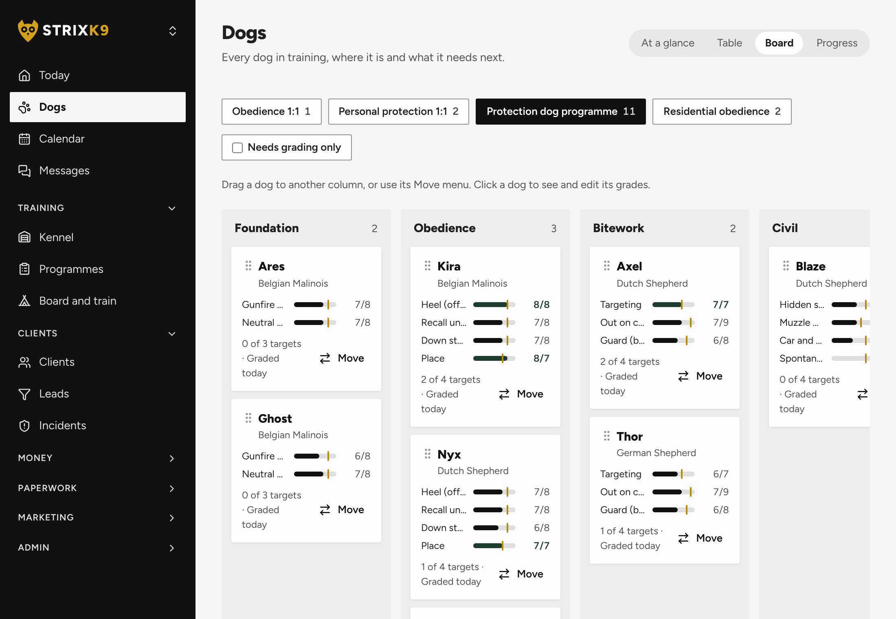Open Axel dog card name
This screenshot has width=896, height=619.
(x=629, y=266)
